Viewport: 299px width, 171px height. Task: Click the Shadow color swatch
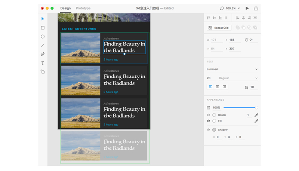(x=214, y=130)
